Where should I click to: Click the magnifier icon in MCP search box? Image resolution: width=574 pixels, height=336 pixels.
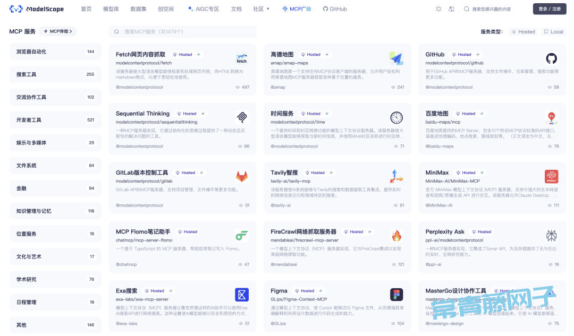pos(116,32)
